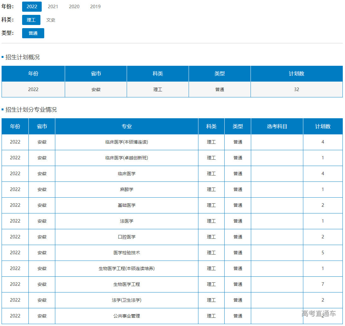Switch to the 2020 year filter
The height and width of the screenshot is (326, 345).
(74, 7)
